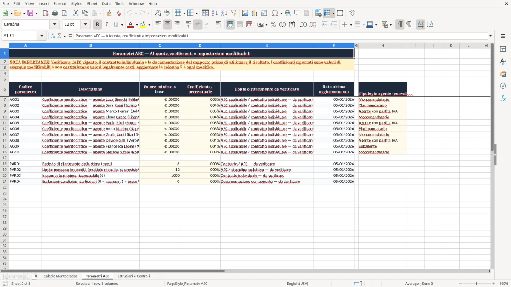Add decimal place icon
The image size is (511, 287).
pyautogui.click(x=303, y=25)
